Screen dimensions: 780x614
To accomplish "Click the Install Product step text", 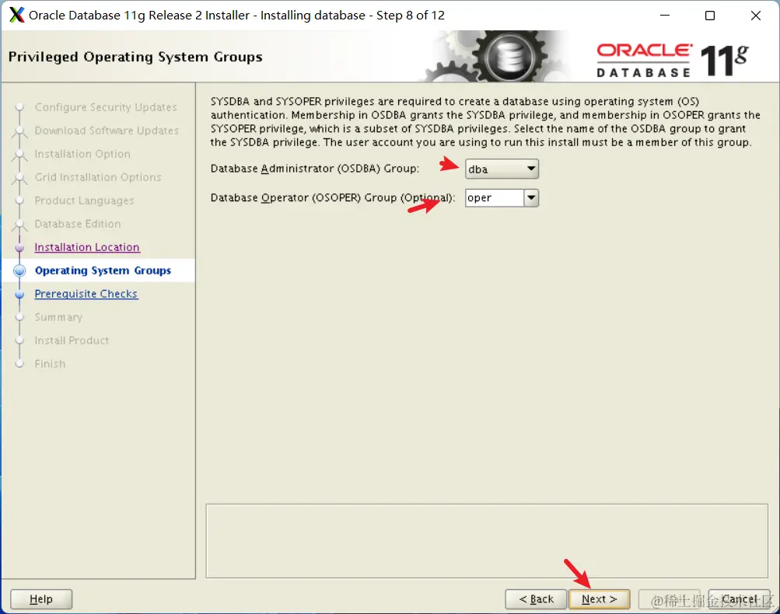I will click(x=72, y=340).
